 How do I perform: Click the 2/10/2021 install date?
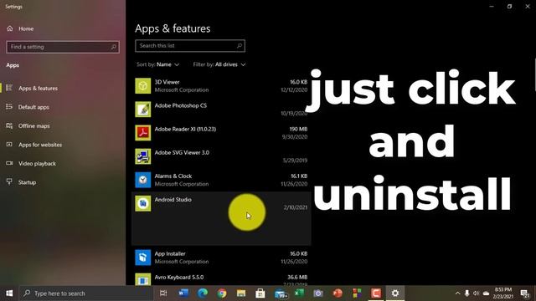tap(296, 207)
